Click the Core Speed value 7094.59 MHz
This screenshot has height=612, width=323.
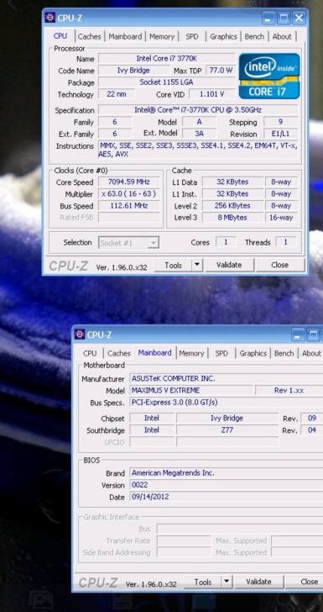click(x=129, y=182)
